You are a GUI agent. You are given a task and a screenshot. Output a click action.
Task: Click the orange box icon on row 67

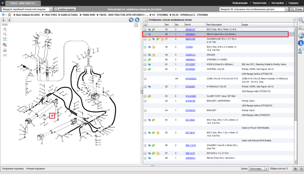click(x=157, y=153)
